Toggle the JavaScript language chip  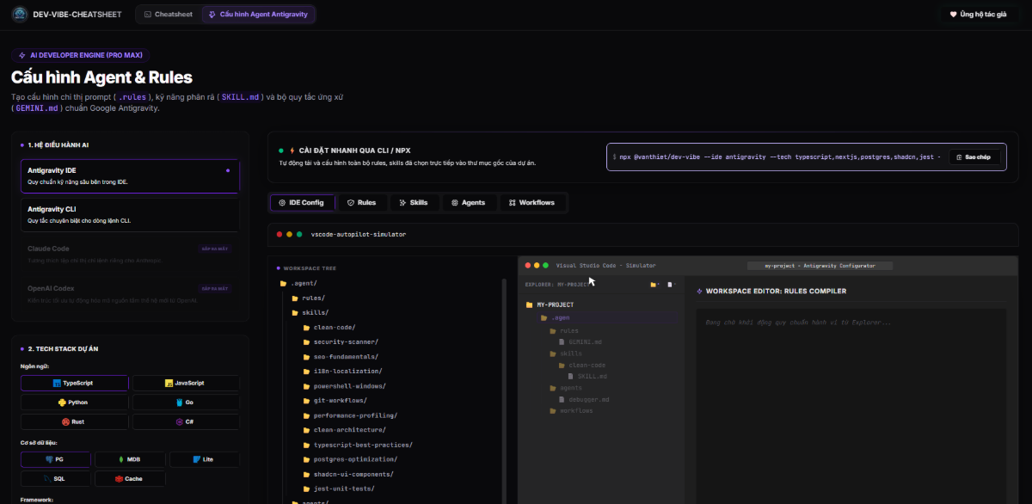[x=186, y=383]
